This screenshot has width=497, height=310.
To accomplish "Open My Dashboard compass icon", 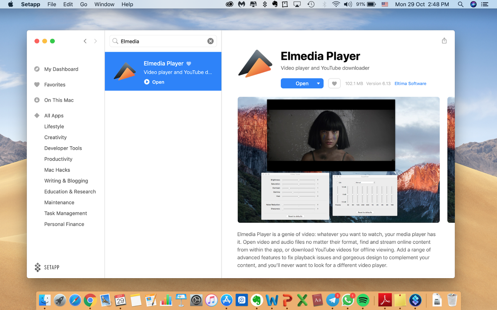I will (x=37, y=69).
